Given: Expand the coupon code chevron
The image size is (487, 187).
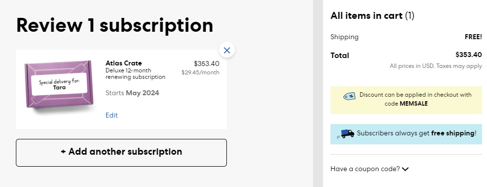Looking at the screenshot, I should [405, 169].
